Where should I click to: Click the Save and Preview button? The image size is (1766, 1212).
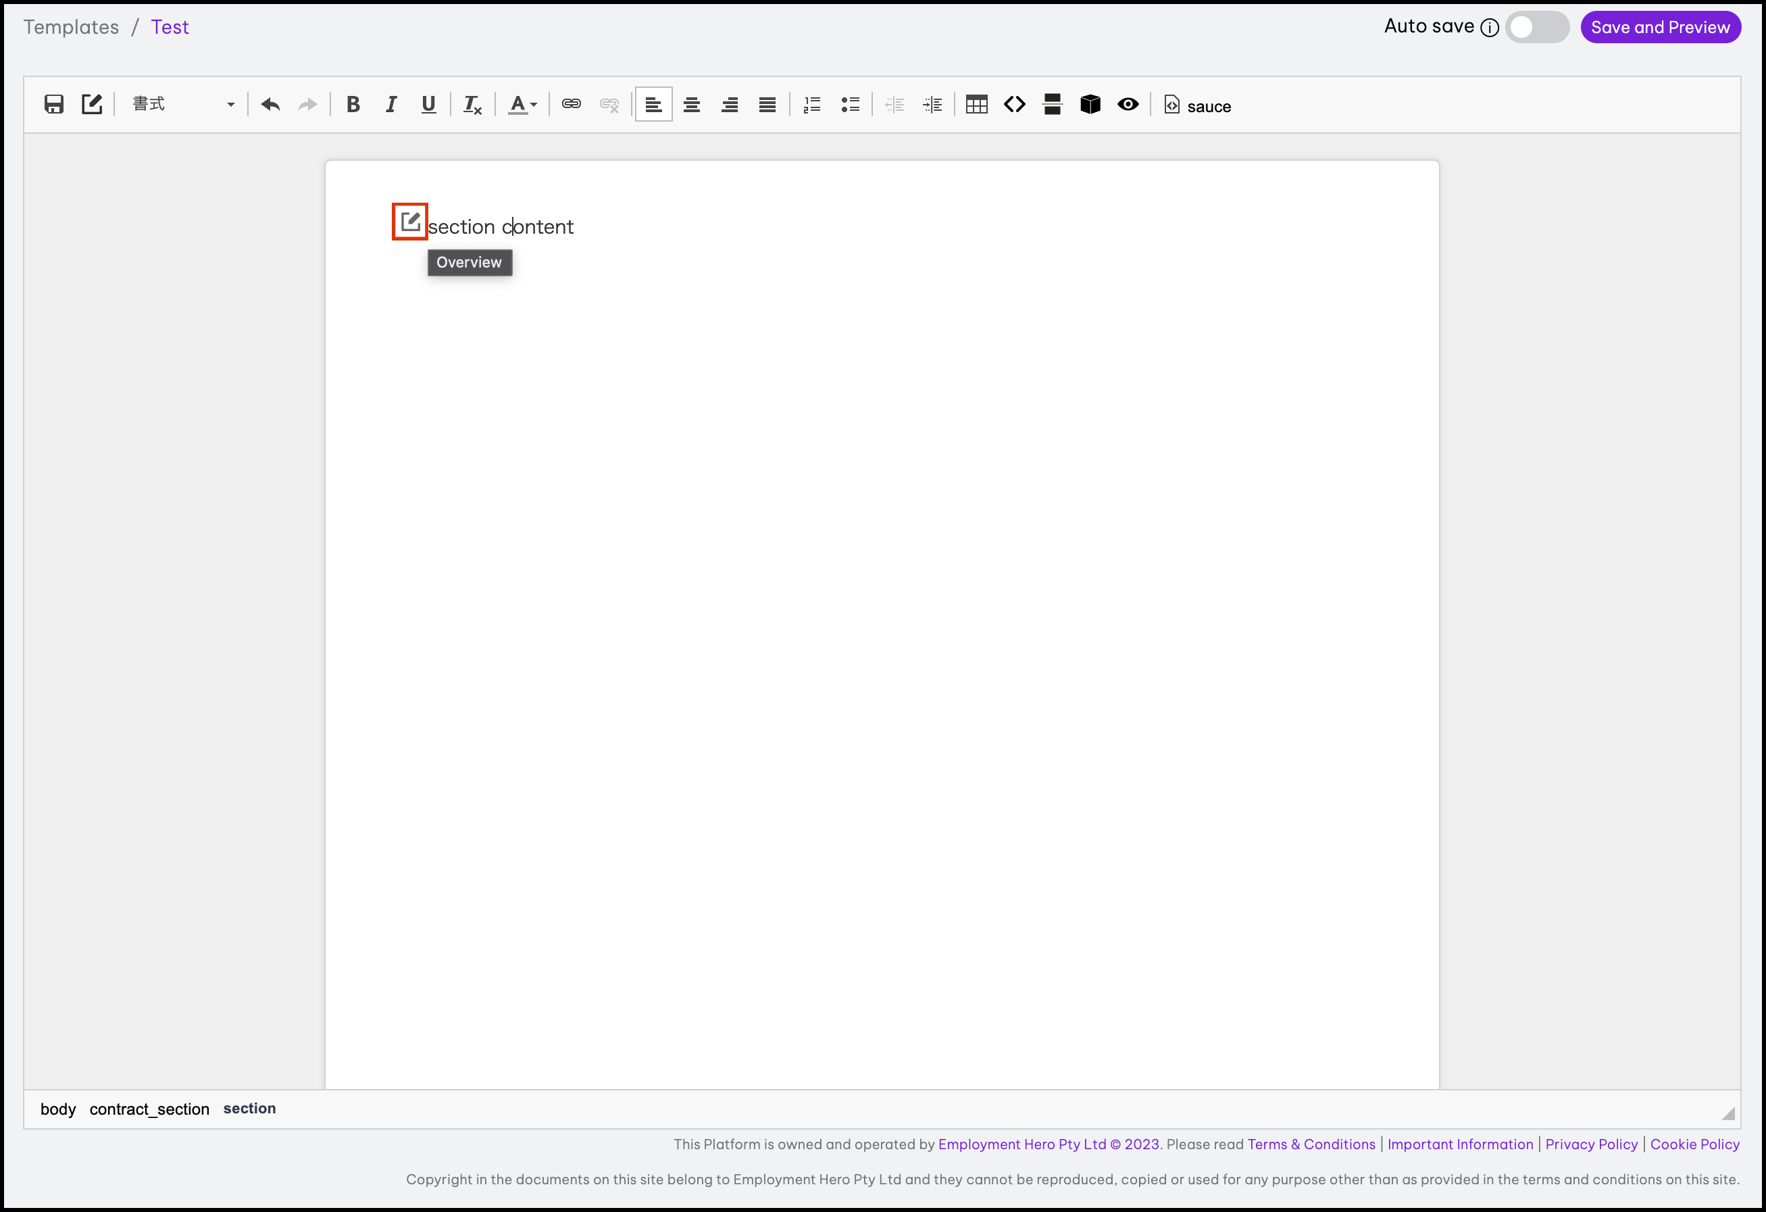(x=1661, y=26)
